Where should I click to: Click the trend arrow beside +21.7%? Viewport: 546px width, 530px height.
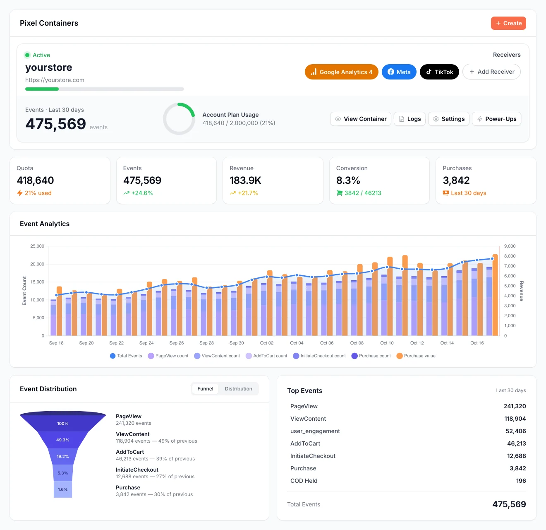[233, 193]
